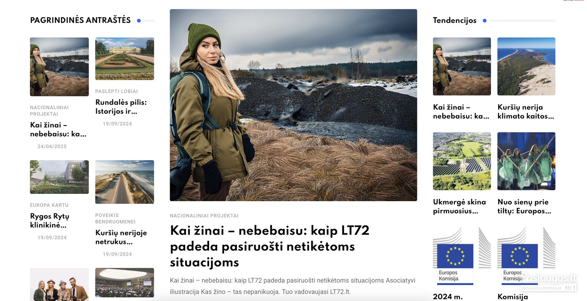Select the Paslėpti Lobiai category label
Image resolution: width=587 pixels, height=301 pixels.
[x=117, y=91]
